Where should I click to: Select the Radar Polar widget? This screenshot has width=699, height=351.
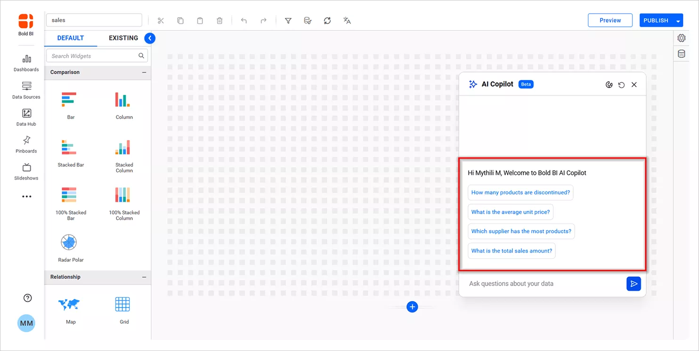point(71,248)
